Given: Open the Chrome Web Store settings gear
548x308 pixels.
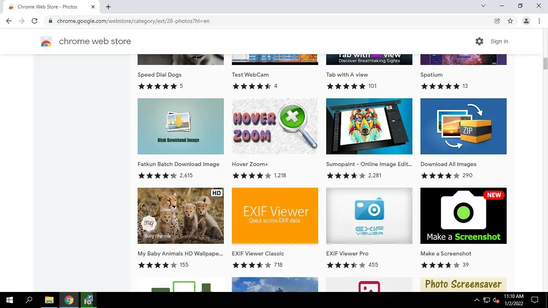Looking at the screenshot, I should click(479, 41).
